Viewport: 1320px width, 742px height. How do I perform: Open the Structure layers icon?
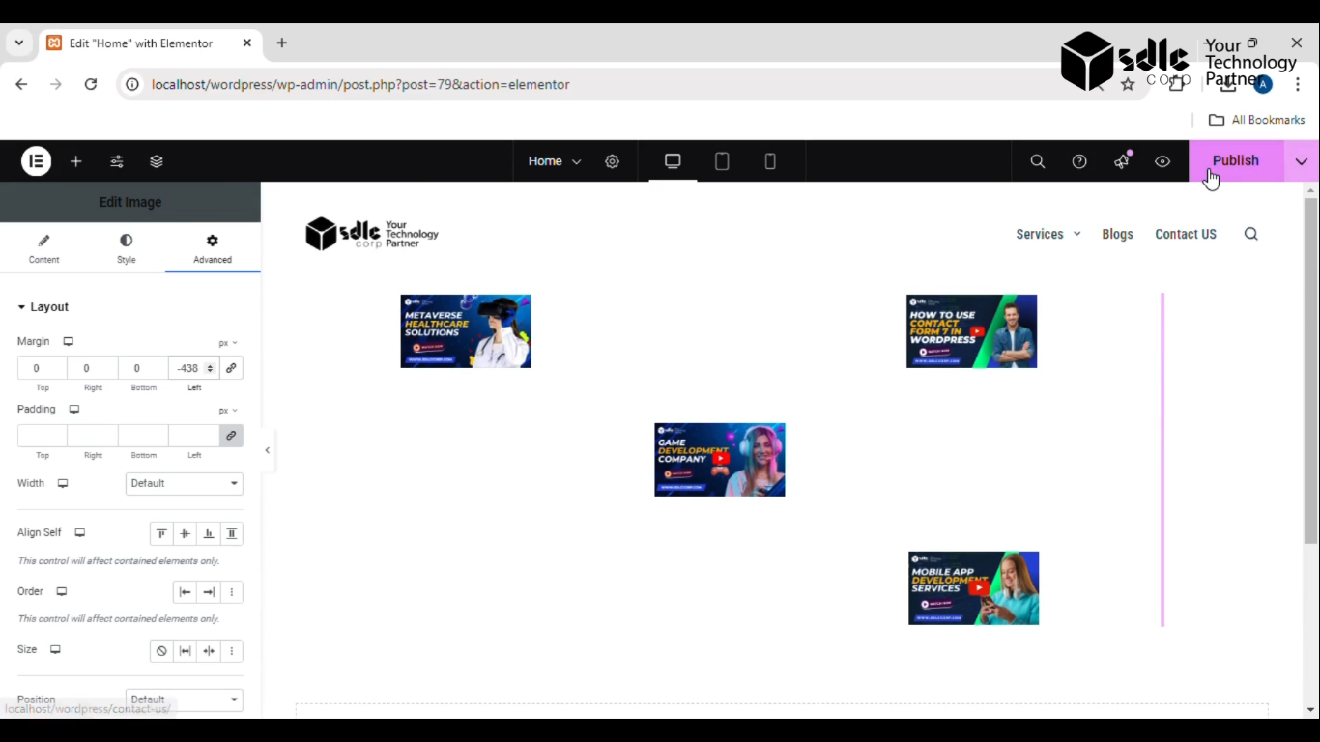click(157, 161)
